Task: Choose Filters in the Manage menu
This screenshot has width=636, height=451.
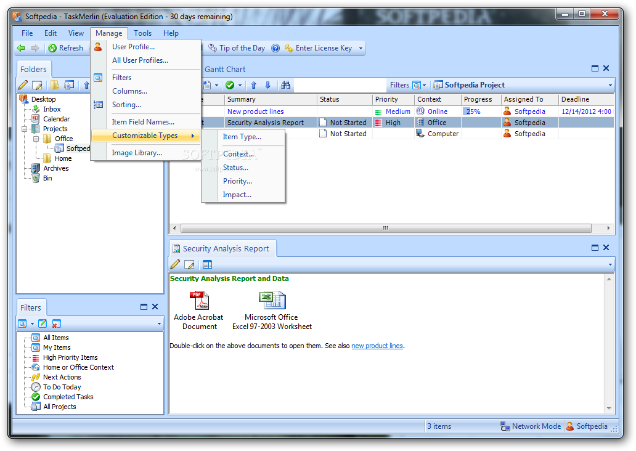Action: point(147,78)
